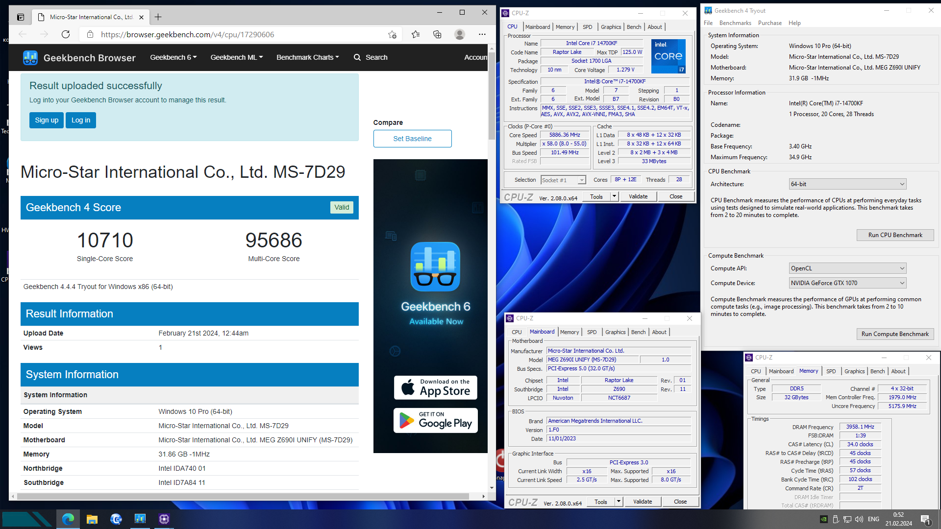Screen dimensions: 941x529
Task: Switch to SPD tab in Memory CPU-Z window
Action: [x=831, y=371]
